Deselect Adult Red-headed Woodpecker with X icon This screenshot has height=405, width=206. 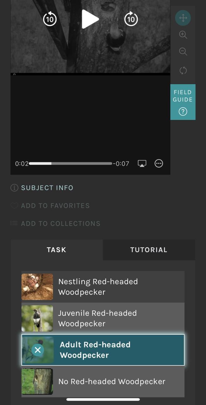click(38, 350)
